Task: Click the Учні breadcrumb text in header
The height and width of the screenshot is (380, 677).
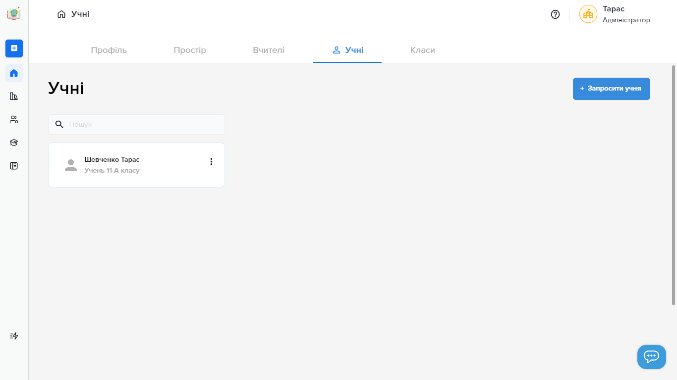Action: click(x=80, y=14)
